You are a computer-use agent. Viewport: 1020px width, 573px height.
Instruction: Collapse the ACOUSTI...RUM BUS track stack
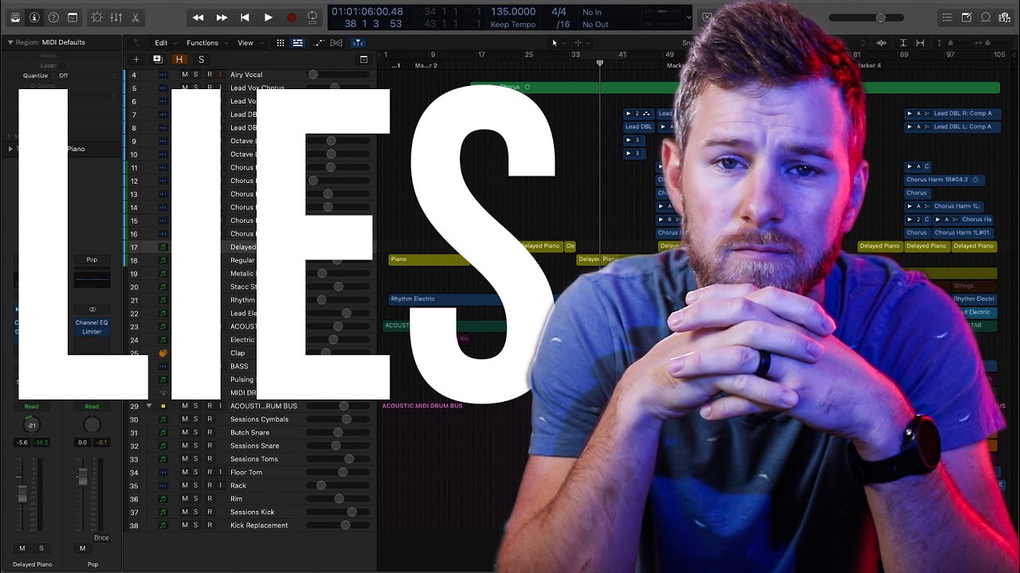click(149, 406)
